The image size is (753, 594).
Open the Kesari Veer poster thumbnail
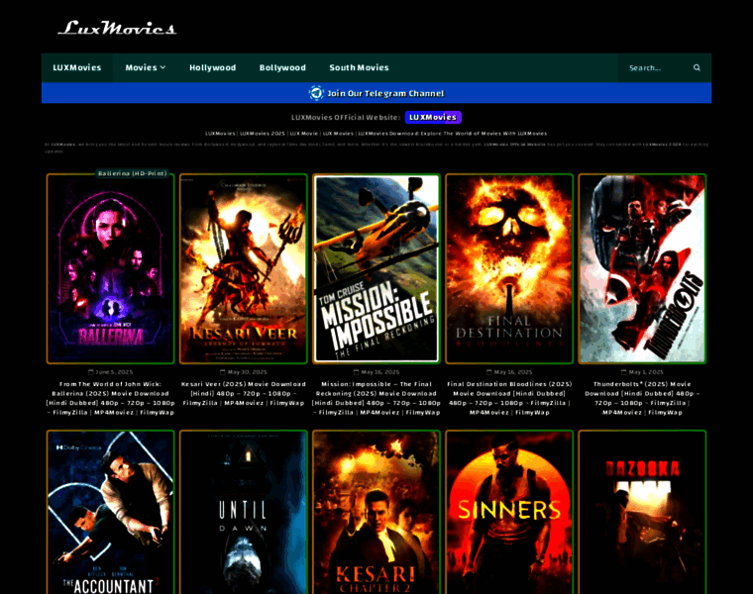244,268
